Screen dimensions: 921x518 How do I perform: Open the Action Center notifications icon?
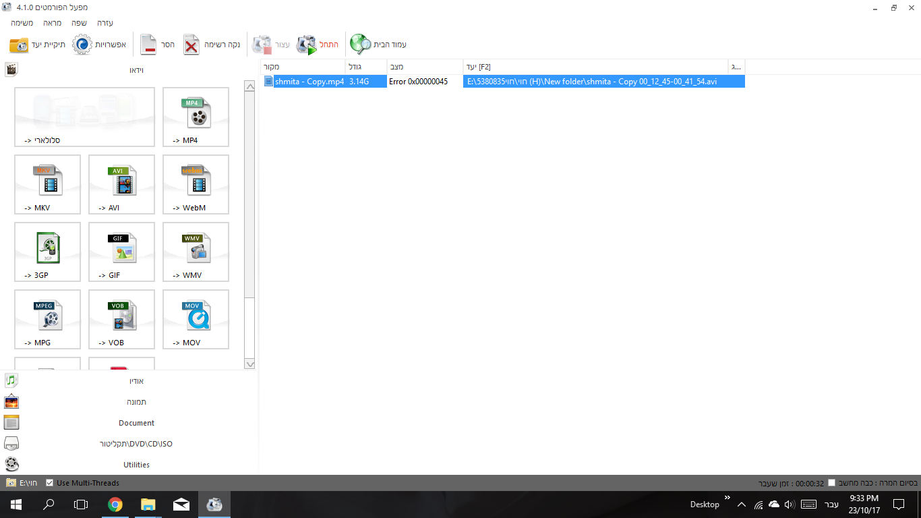(x=899, y=505)
